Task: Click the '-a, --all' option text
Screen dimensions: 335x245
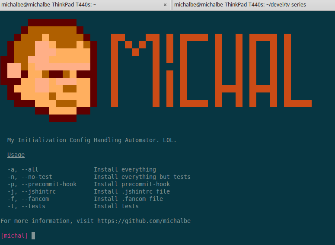Action: (23, 170)
